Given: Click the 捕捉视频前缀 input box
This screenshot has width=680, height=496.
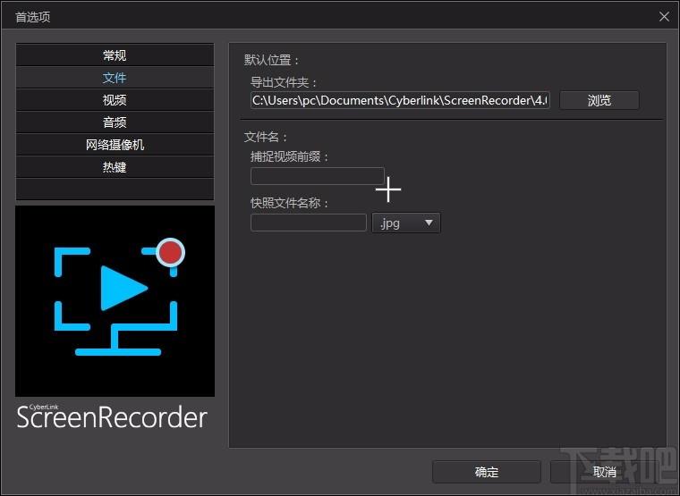Looking at the screenshot, I should (x=318, y=176).
